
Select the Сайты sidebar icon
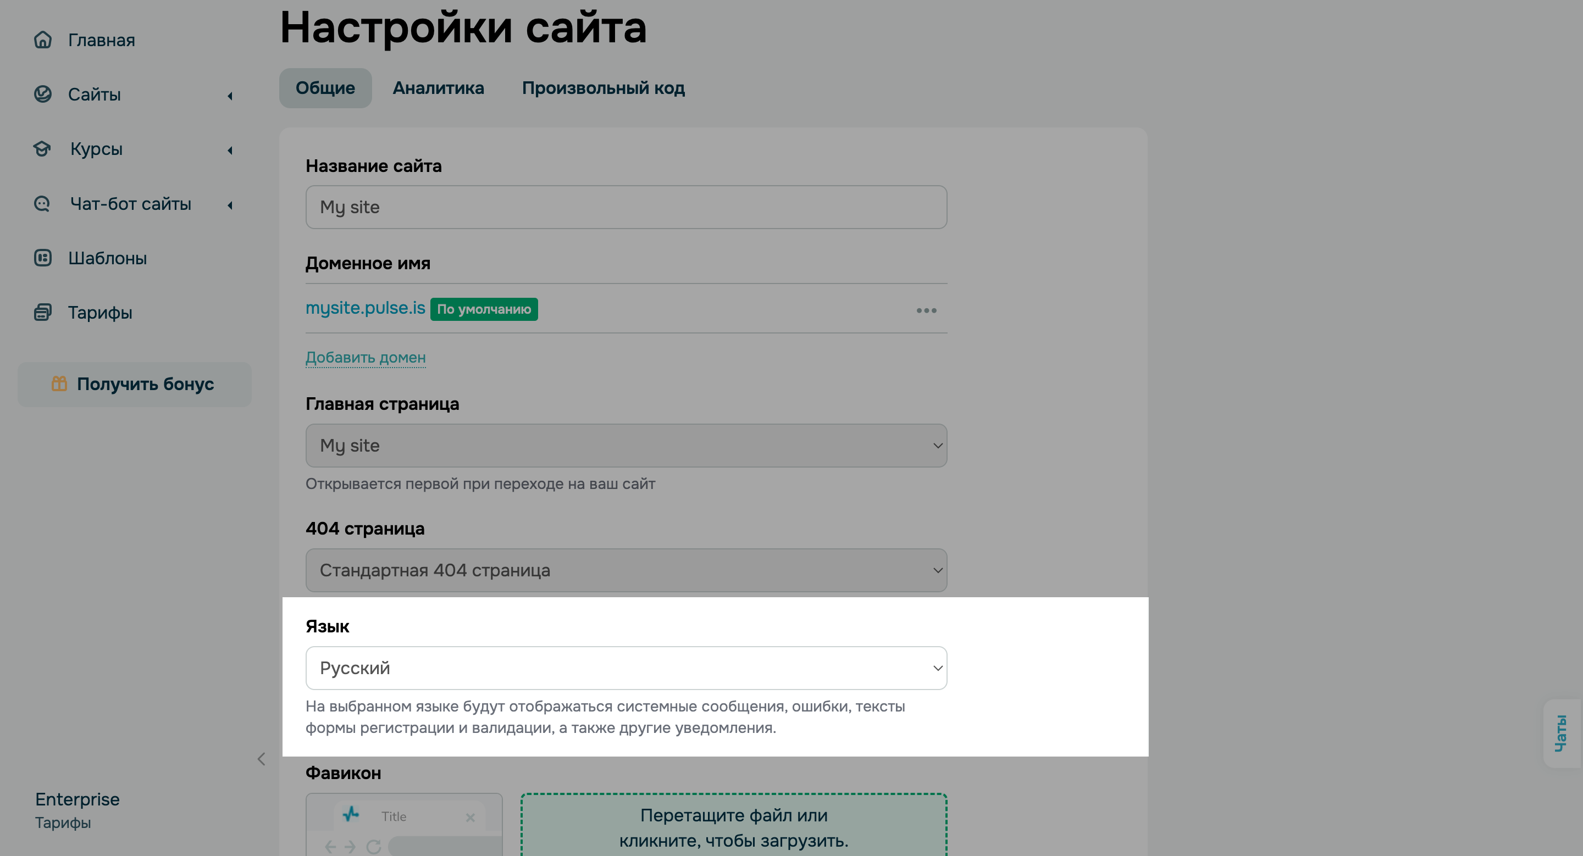42,93
